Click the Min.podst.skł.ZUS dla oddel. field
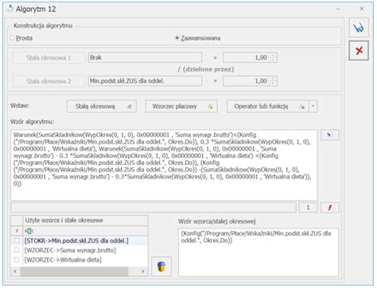This screenshot has height=288, width=377. pos(145,81)
